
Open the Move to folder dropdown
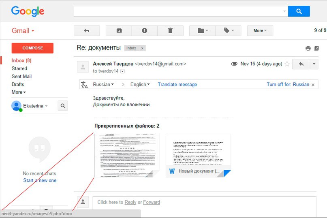(202, 31)
